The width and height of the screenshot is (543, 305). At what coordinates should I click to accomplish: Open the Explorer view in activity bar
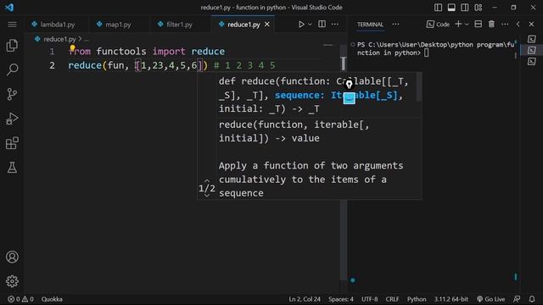[12, 45]
